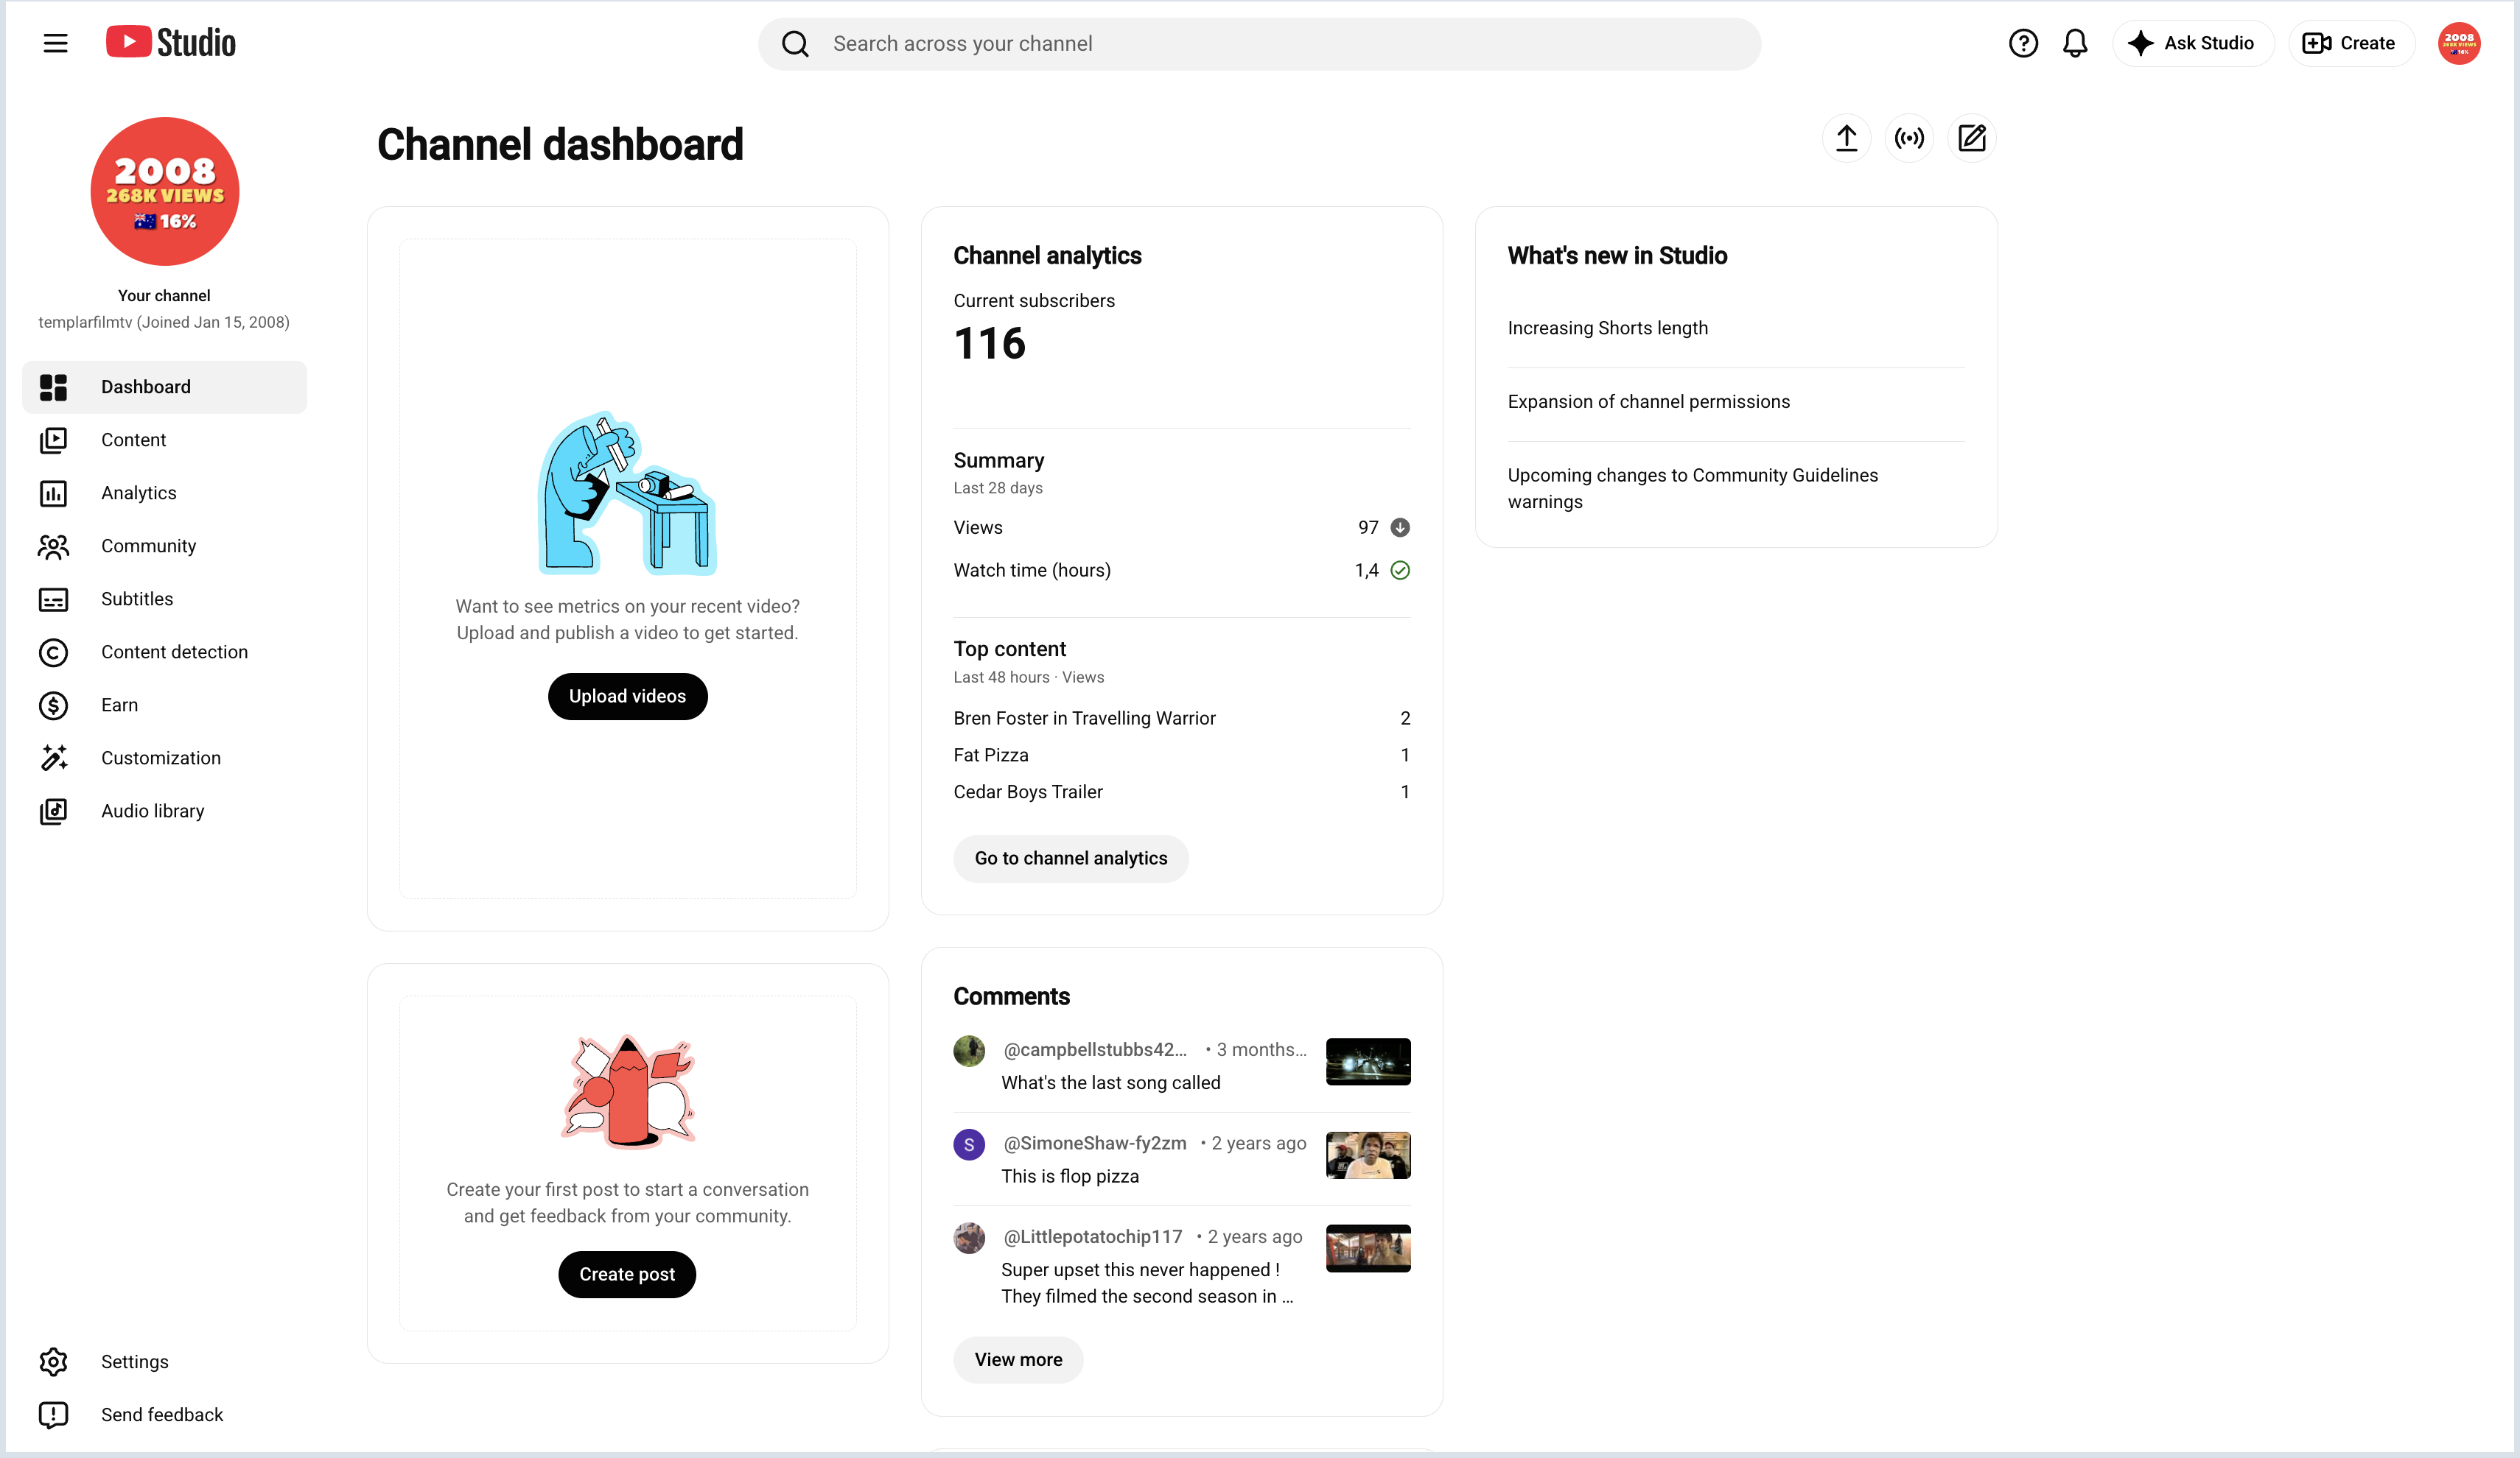Image resolution: width=2520 pixels, height=1458 pixels.
Task: Open Expansion of channel permissions article
Action: (1649, 402)
